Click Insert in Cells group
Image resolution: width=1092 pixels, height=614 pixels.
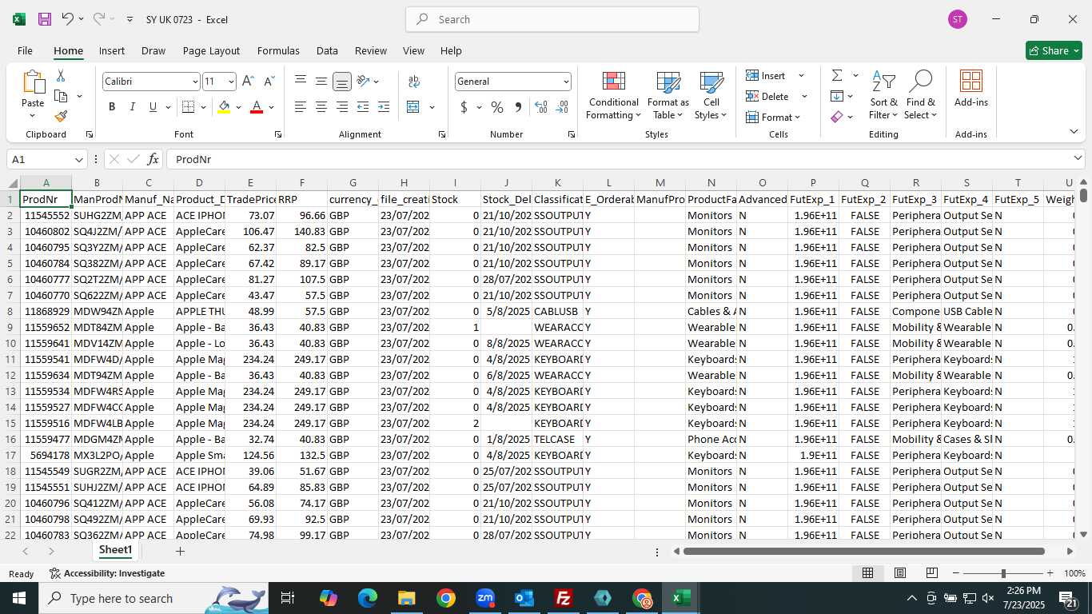pyautogui.click(x=767, y=75)
